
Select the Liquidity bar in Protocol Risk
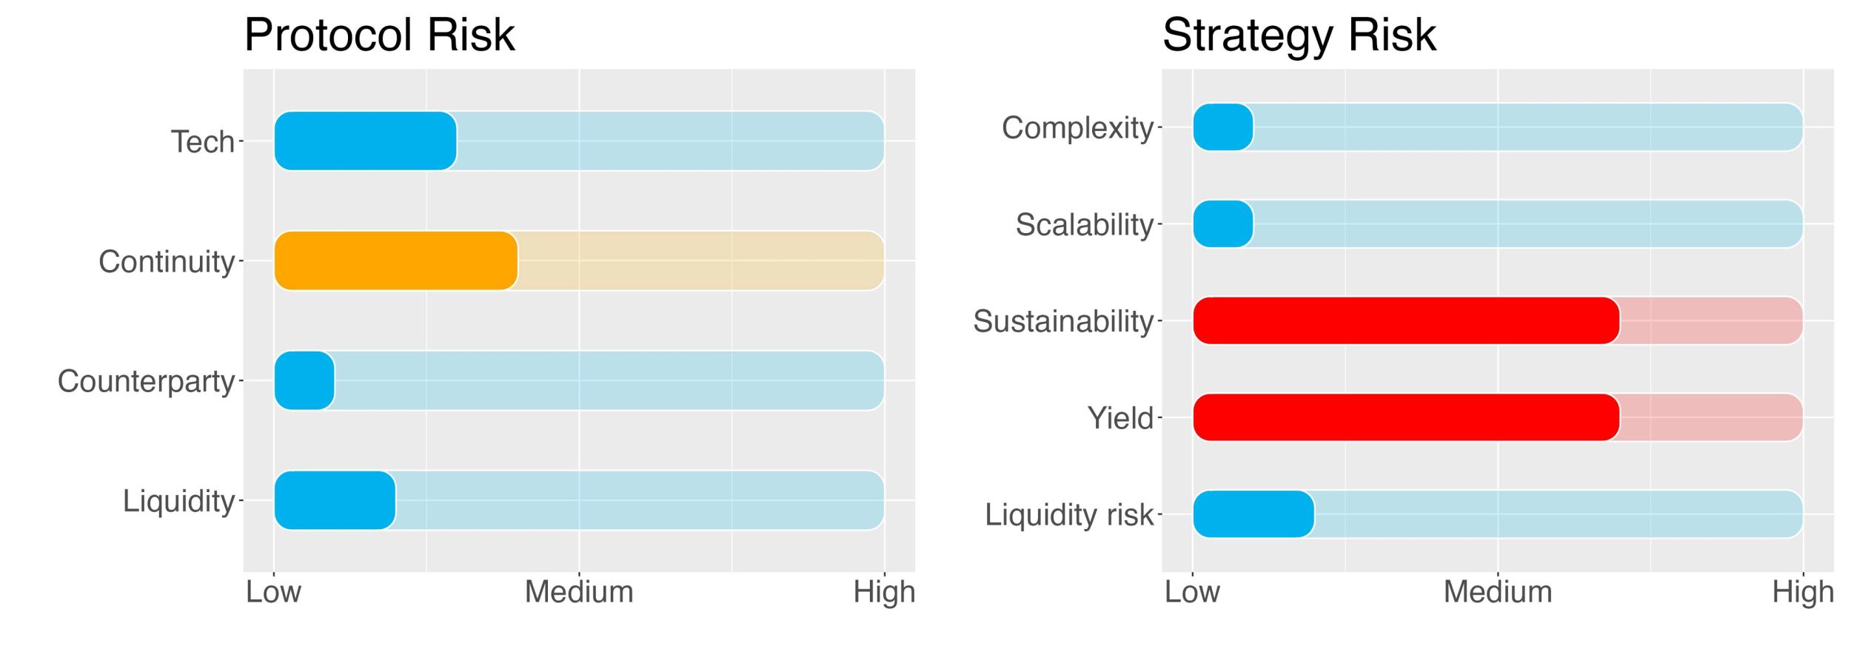[335, 500]
